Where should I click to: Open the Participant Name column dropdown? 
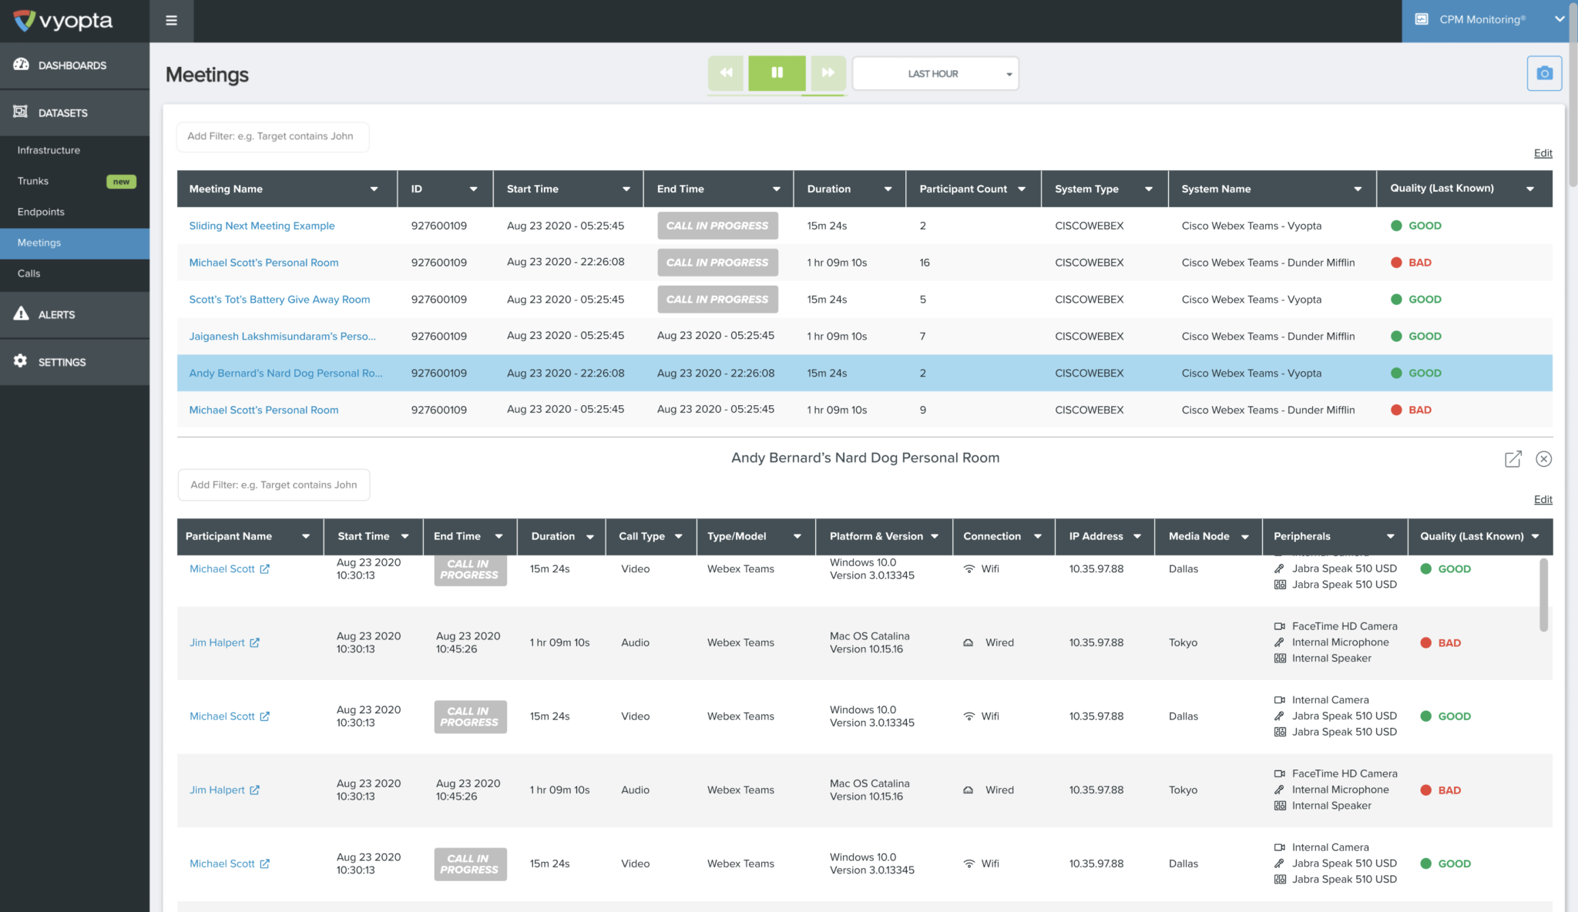tap(306, 536)
